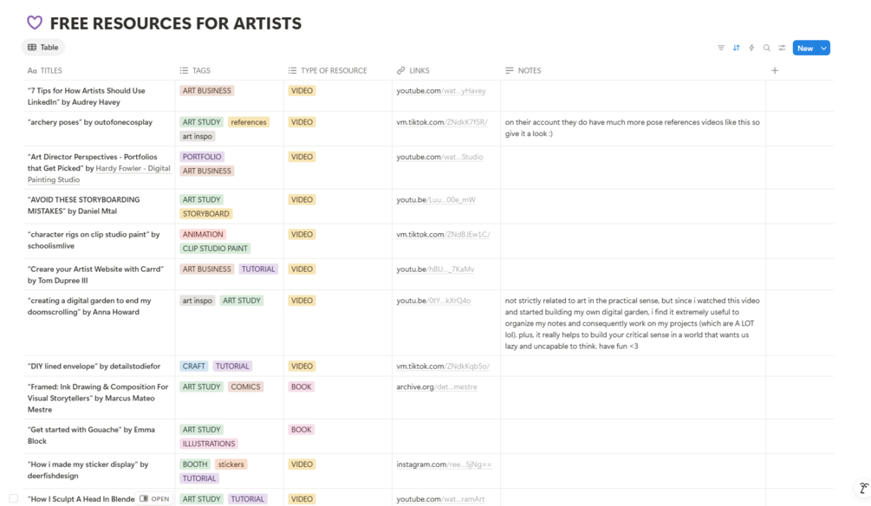Image resolution: width=871 pixels, height=506 pixels.
Task: Add a new property with the plus icon
Action: pos(775,70)
